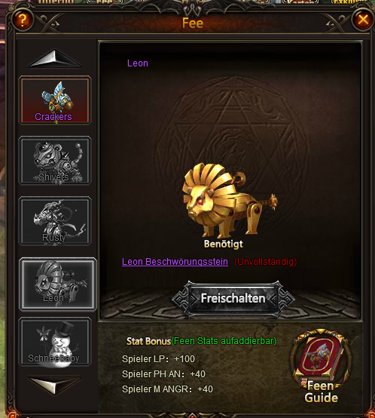Open the Leon Beschwörungsstein link
Image resolution: width=375 pixels, height=418 pixels.
175,262
